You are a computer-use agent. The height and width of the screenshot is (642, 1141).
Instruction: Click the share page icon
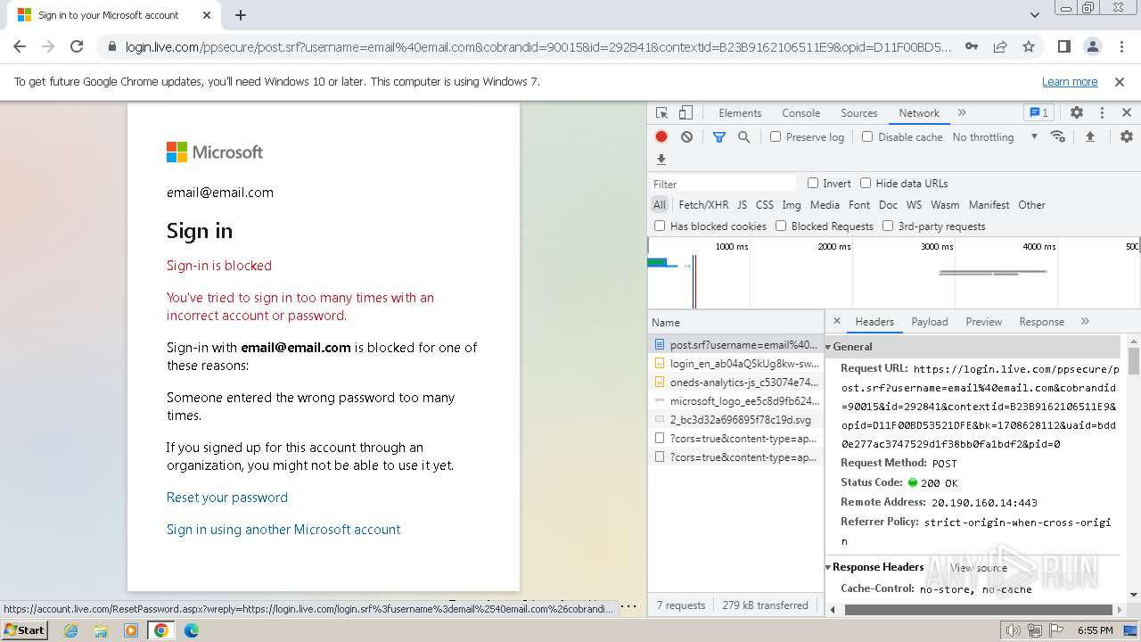pos(1000,46)
